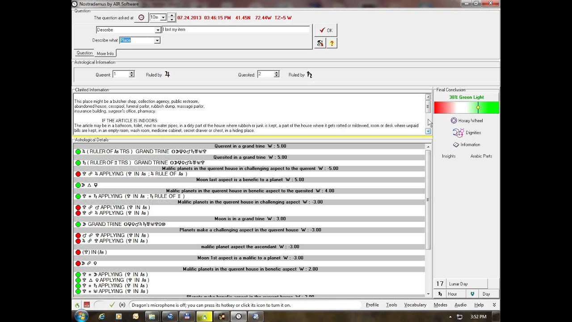This screenshot has width=572, height=322.
Task: Click the Quesited house number field
Action: [x=265, y=74]
